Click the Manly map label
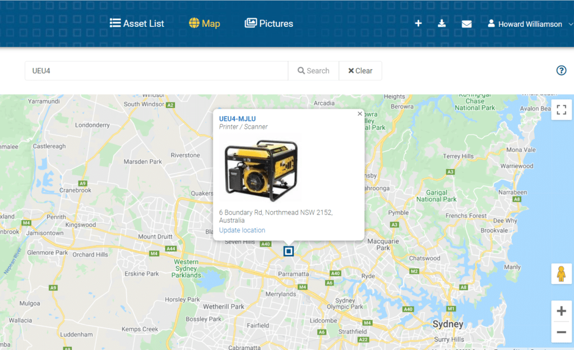This screenshot has width=574, height=350. (x=512, y=267)
